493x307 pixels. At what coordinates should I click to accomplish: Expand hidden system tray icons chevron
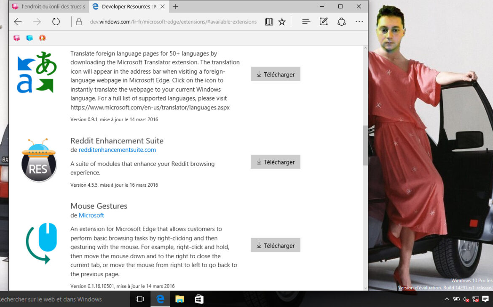click(447, 299)
